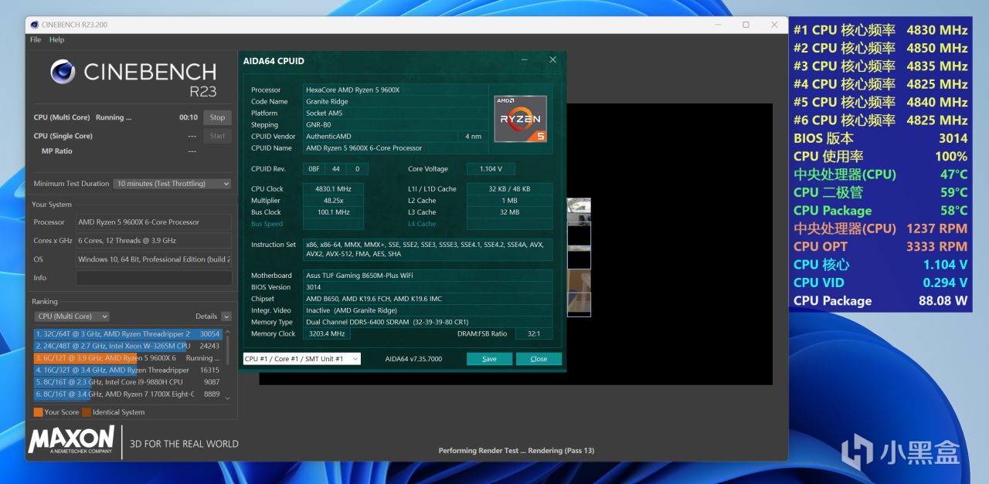This screenshot has width=989, height=484.
Task: Click the MAXON logo
Action: (71, 439)
